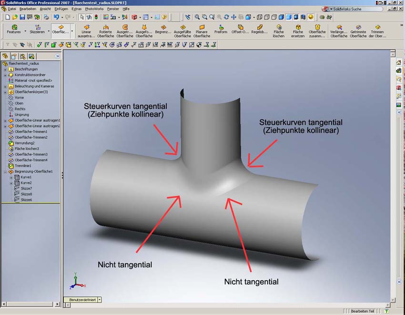Click the Rebuild traffic light icon
Image resolution: width=405 pixels, height=315 pixels.
coord(96,17)
